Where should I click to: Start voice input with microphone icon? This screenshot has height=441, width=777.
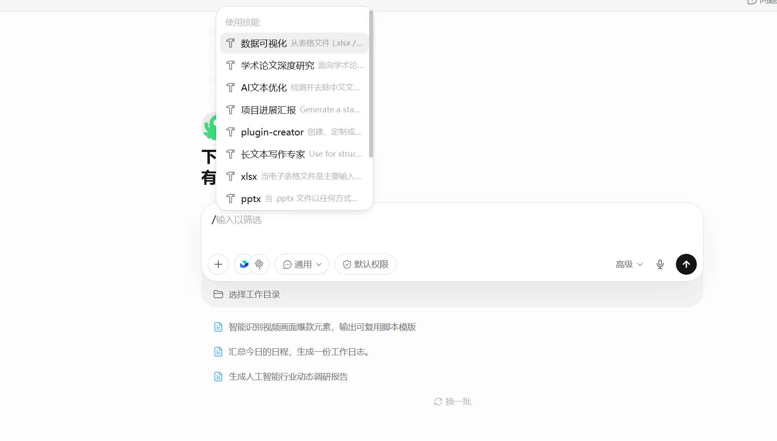tap(660, 264)
